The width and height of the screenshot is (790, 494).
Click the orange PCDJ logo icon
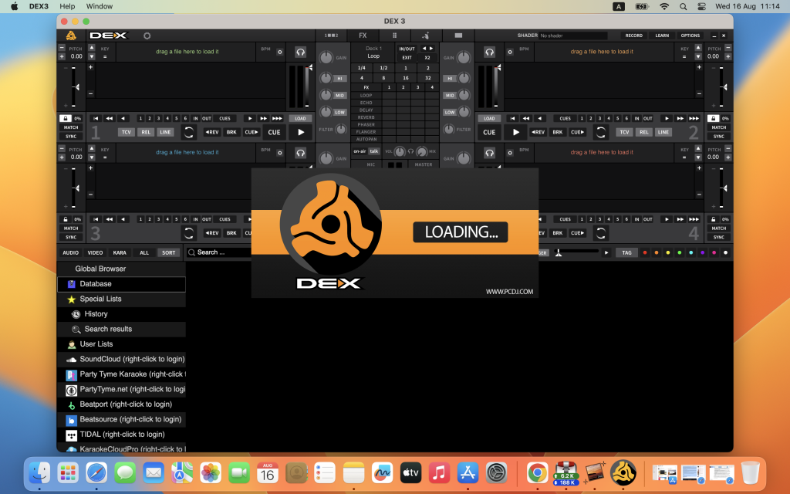[x=71, y=36]
